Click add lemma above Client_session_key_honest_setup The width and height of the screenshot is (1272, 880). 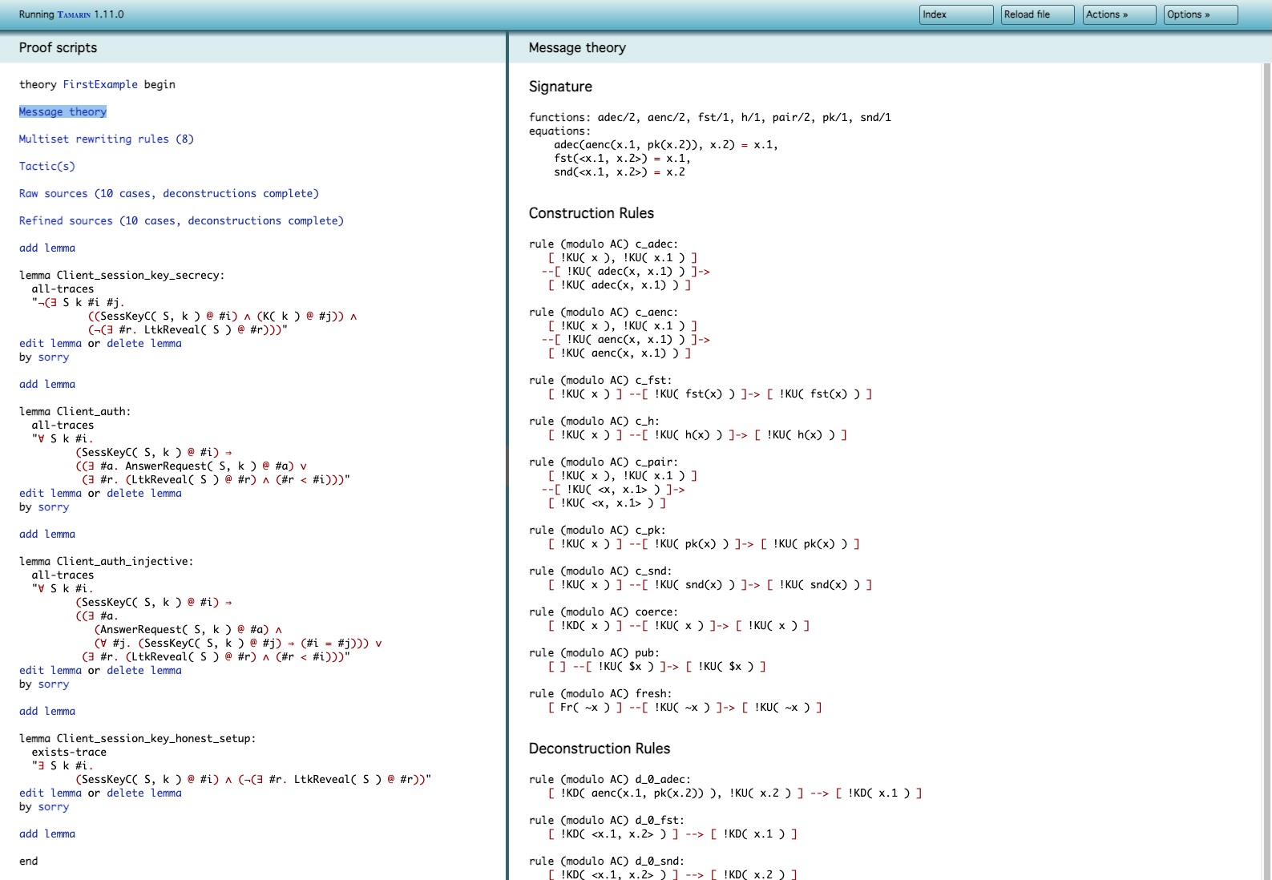coord(47,711)
